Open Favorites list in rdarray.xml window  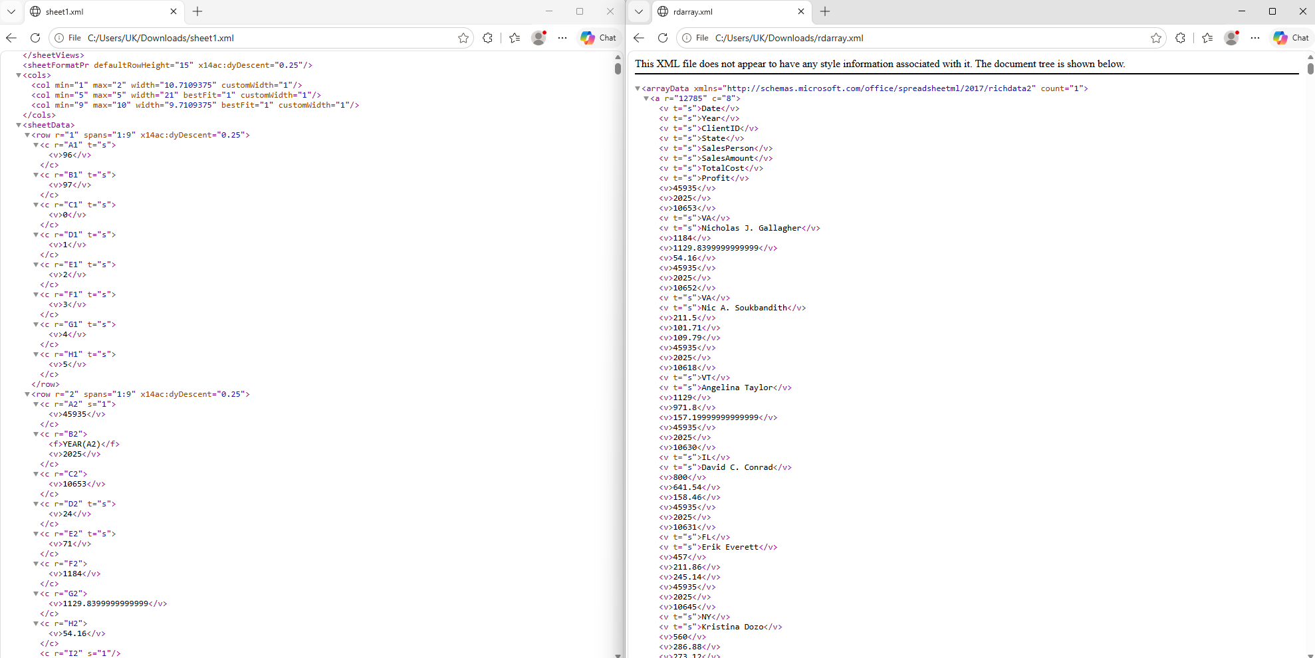coord(1207,38)
